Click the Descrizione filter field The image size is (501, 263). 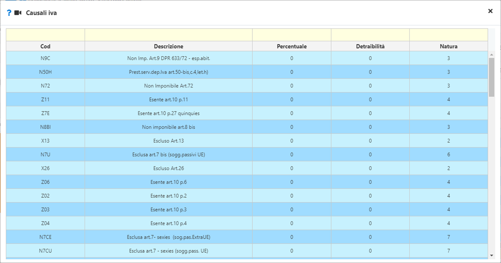[169, 35]
